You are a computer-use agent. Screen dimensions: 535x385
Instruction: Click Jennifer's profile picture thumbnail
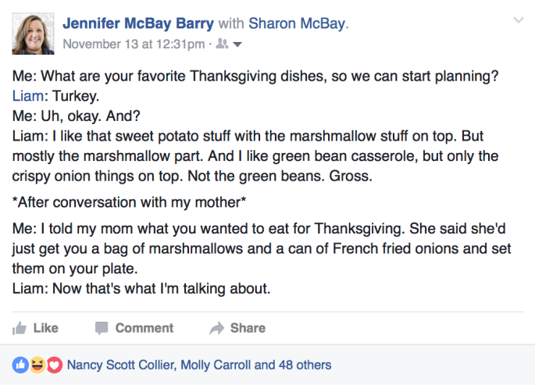[x=34, y=34]
